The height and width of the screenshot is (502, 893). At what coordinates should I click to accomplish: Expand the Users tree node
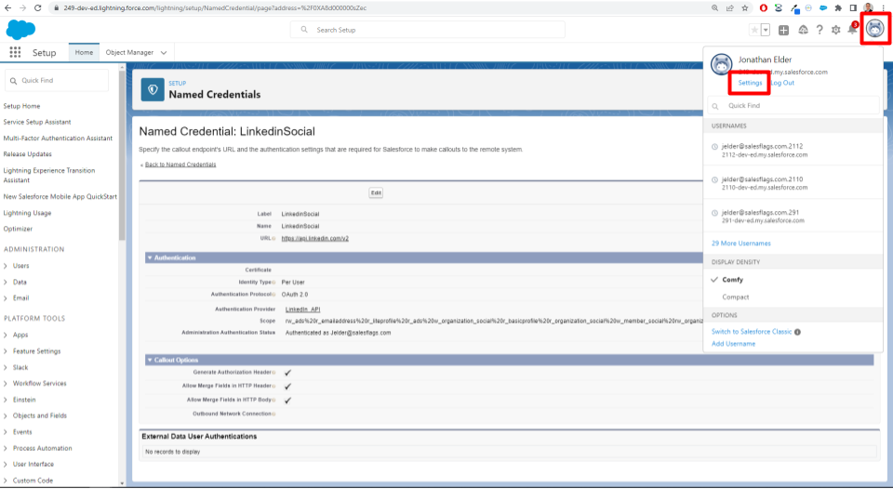coord(6,266)
